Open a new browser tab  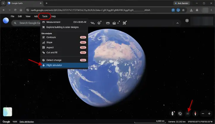[47, 3]
